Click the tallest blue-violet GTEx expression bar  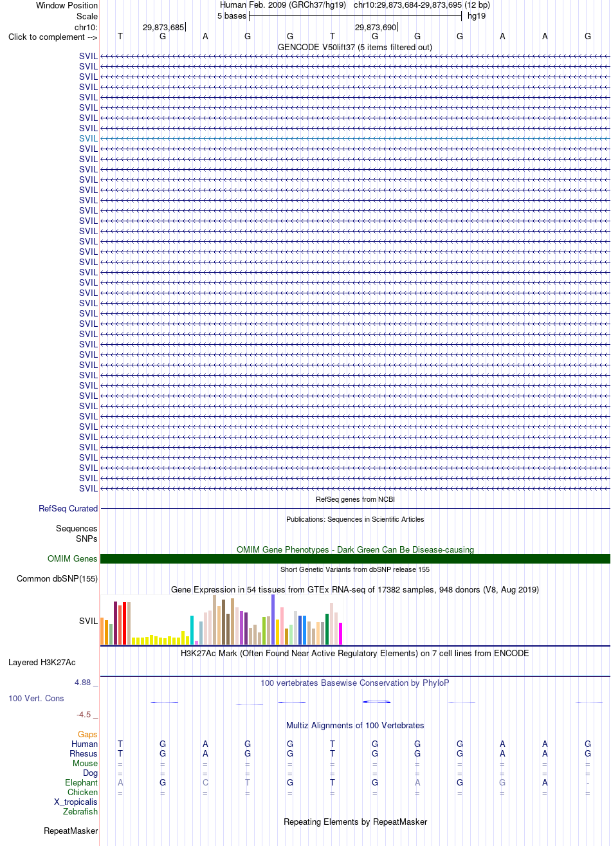tap(273, 620)
